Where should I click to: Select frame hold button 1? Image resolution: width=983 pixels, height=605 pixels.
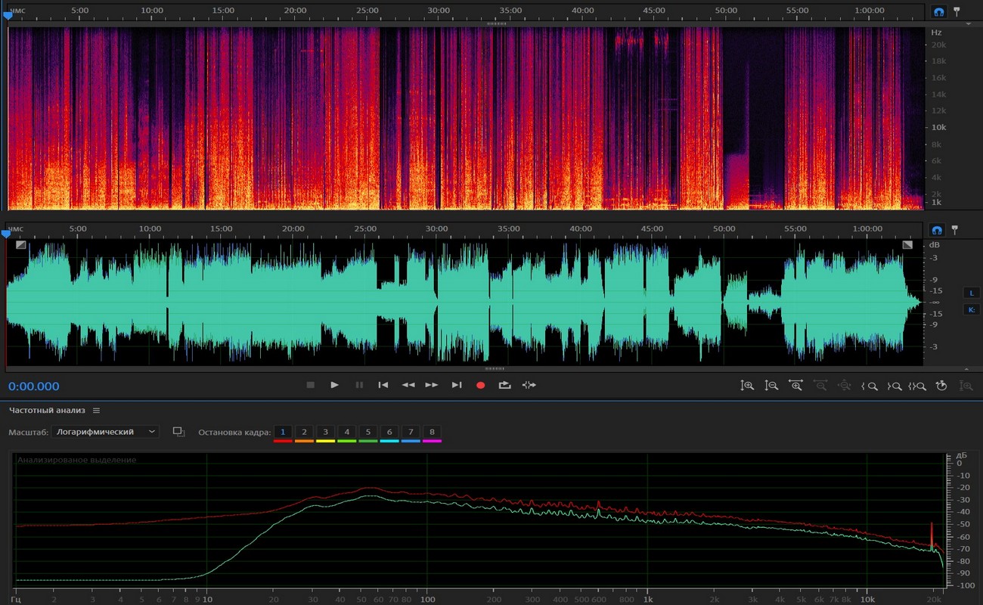point(283,432)
